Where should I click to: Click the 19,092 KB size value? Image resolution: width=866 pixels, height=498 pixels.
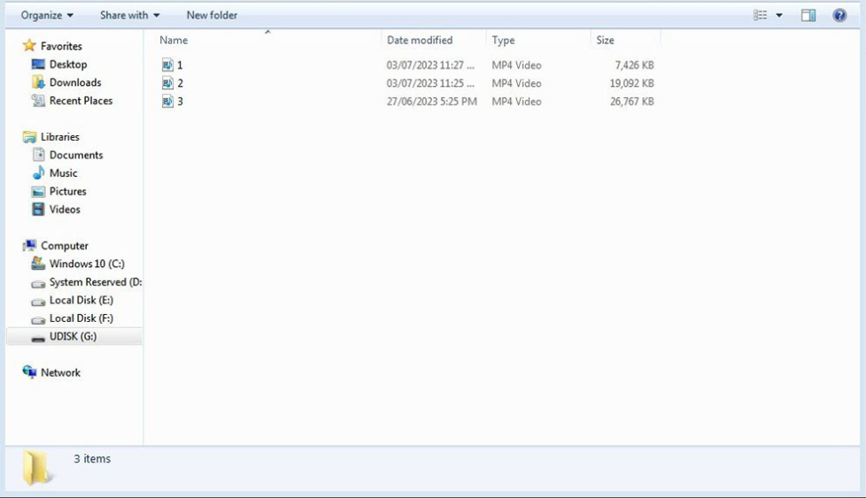click(x=632, y=83)
